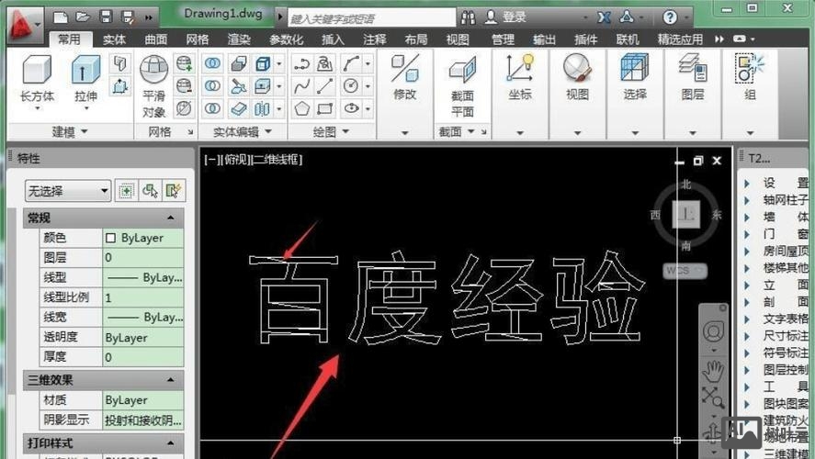Click the 二维线框 visual style label

(277, 160)
